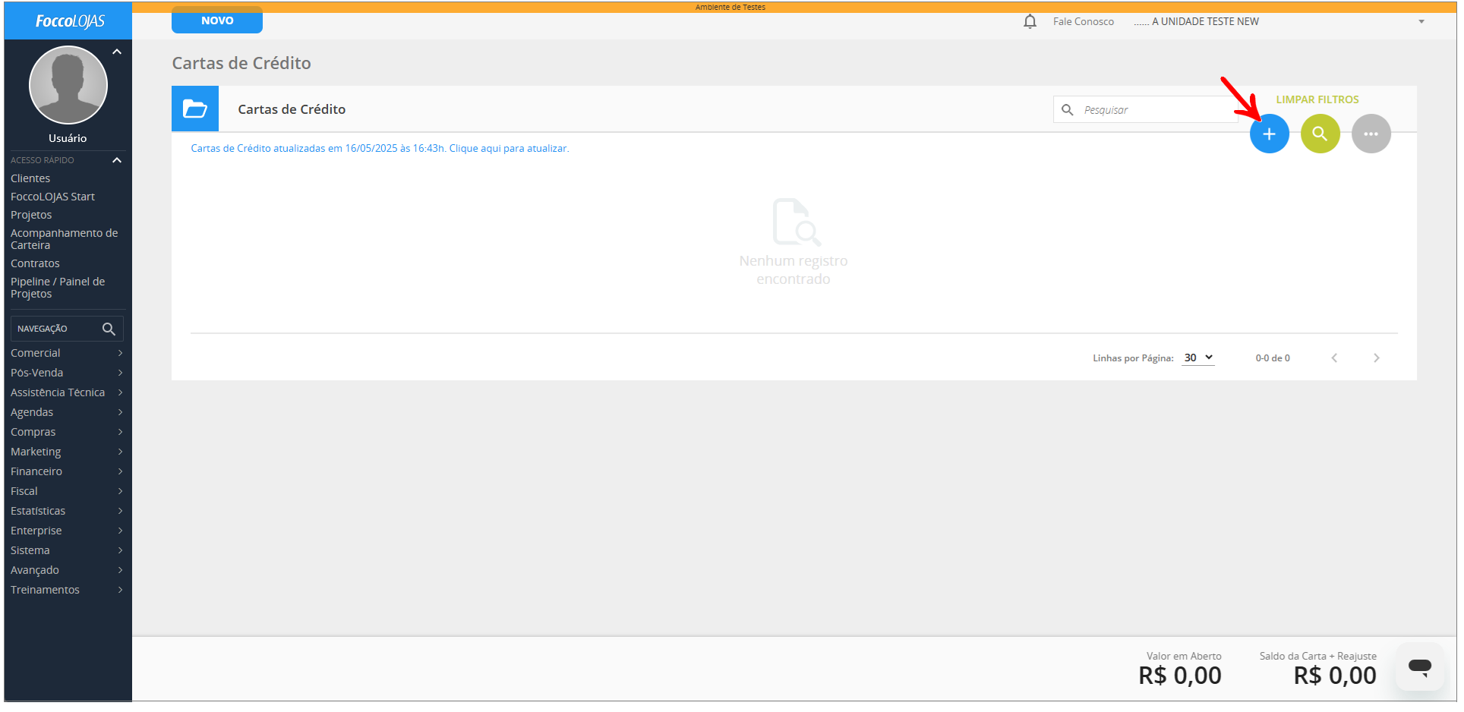Open Fale Conosco

[1083, 21]
